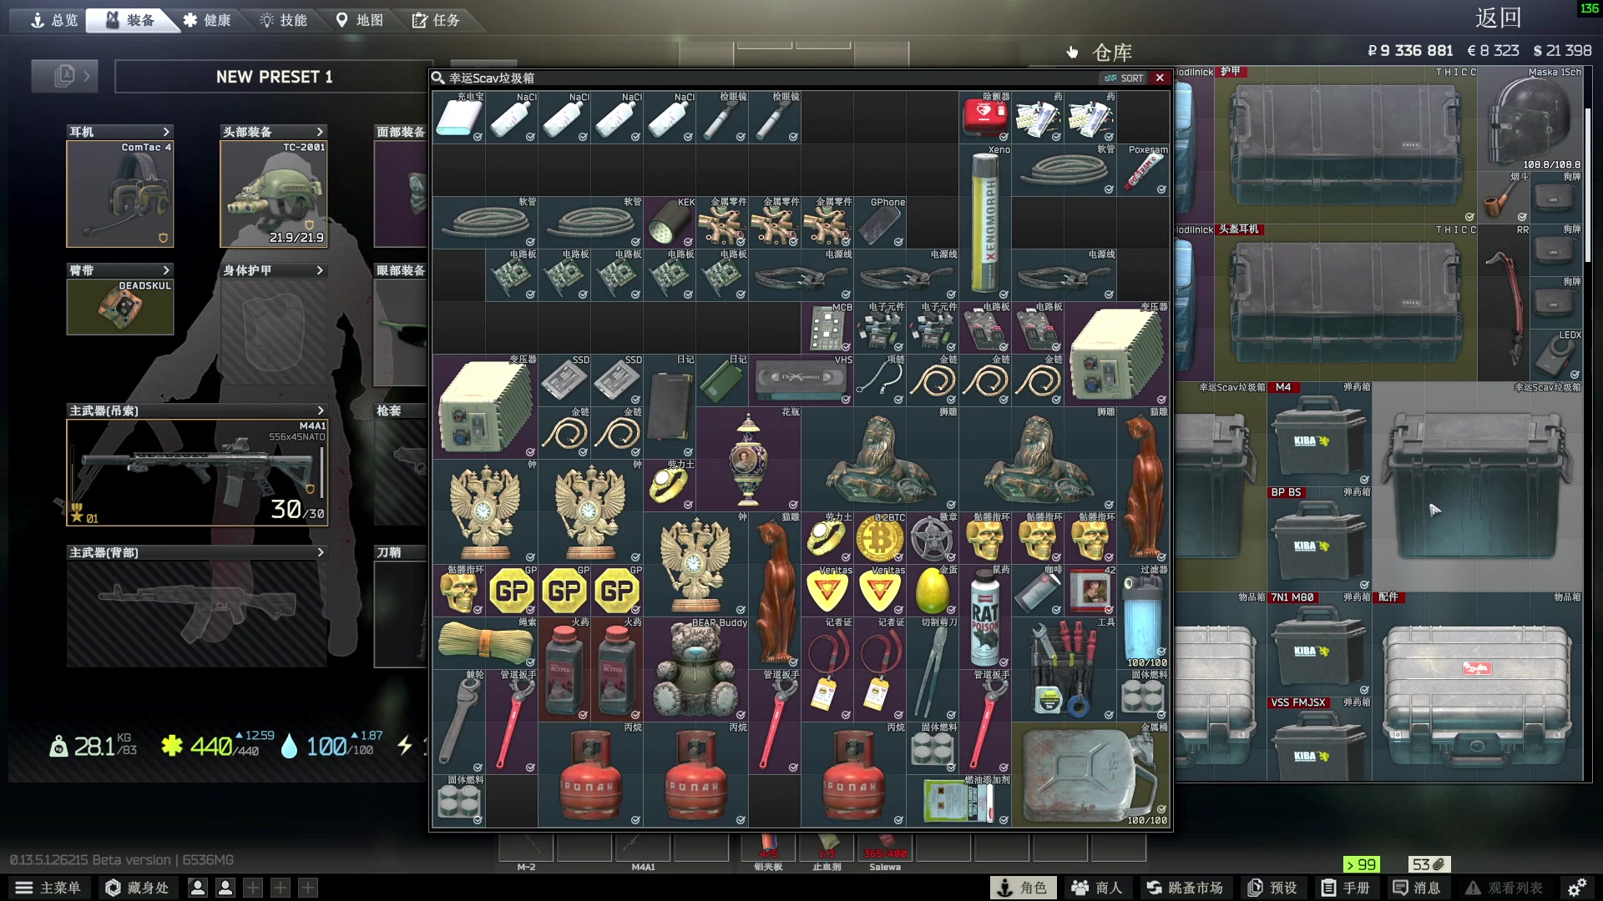1603x901 pixels.
Task: Click the SORT button in the junkbox window
Action: (1124, 78)
